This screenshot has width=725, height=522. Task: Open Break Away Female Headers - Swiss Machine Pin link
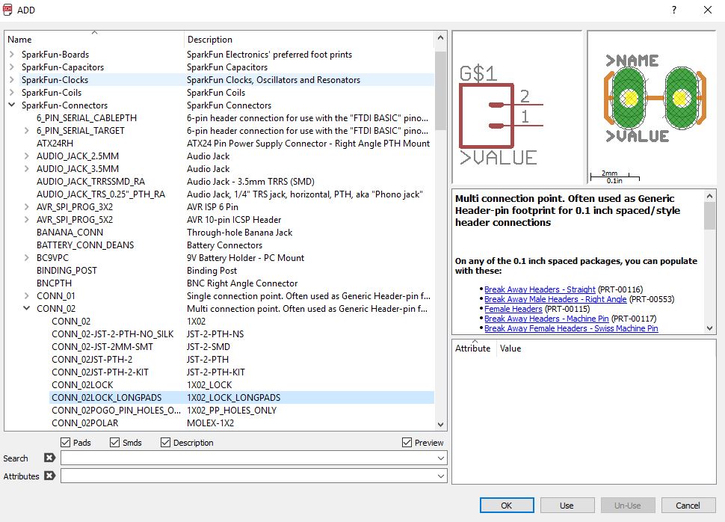pyautogui.click(x=571, y=328)
